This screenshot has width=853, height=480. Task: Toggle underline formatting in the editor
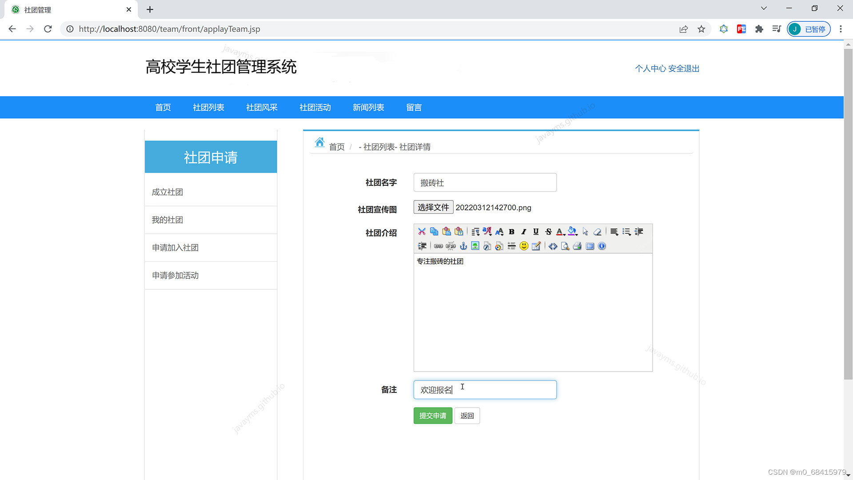(x=536, y=232)
